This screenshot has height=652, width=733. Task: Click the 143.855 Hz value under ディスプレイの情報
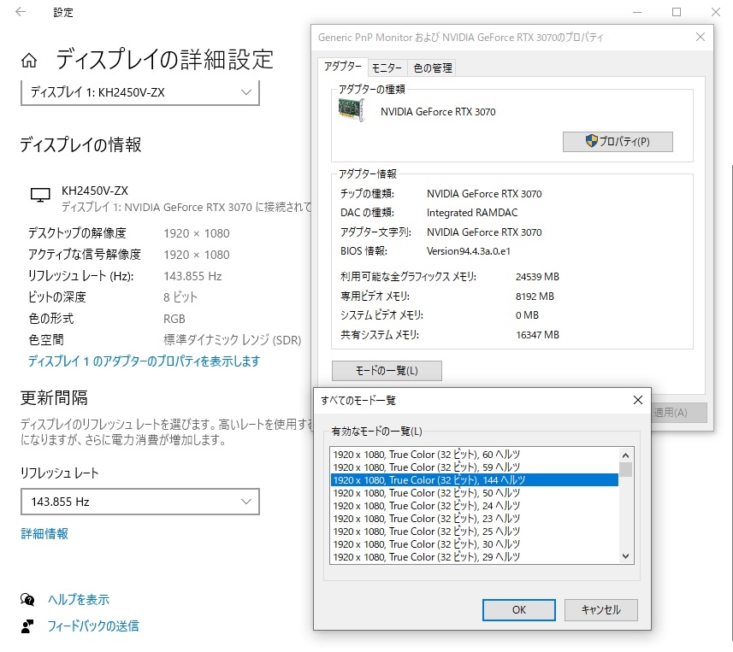[x=192, y=276]
